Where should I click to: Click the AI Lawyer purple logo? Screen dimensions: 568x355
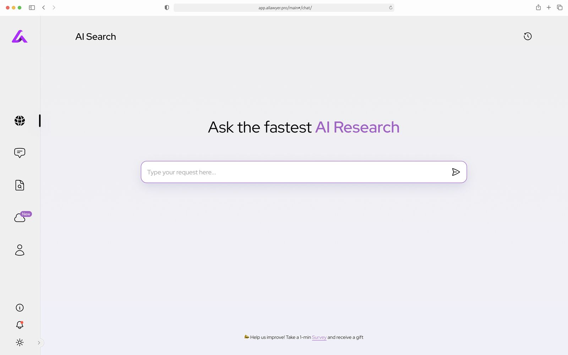pyautogui.click(x=20, y=36)
